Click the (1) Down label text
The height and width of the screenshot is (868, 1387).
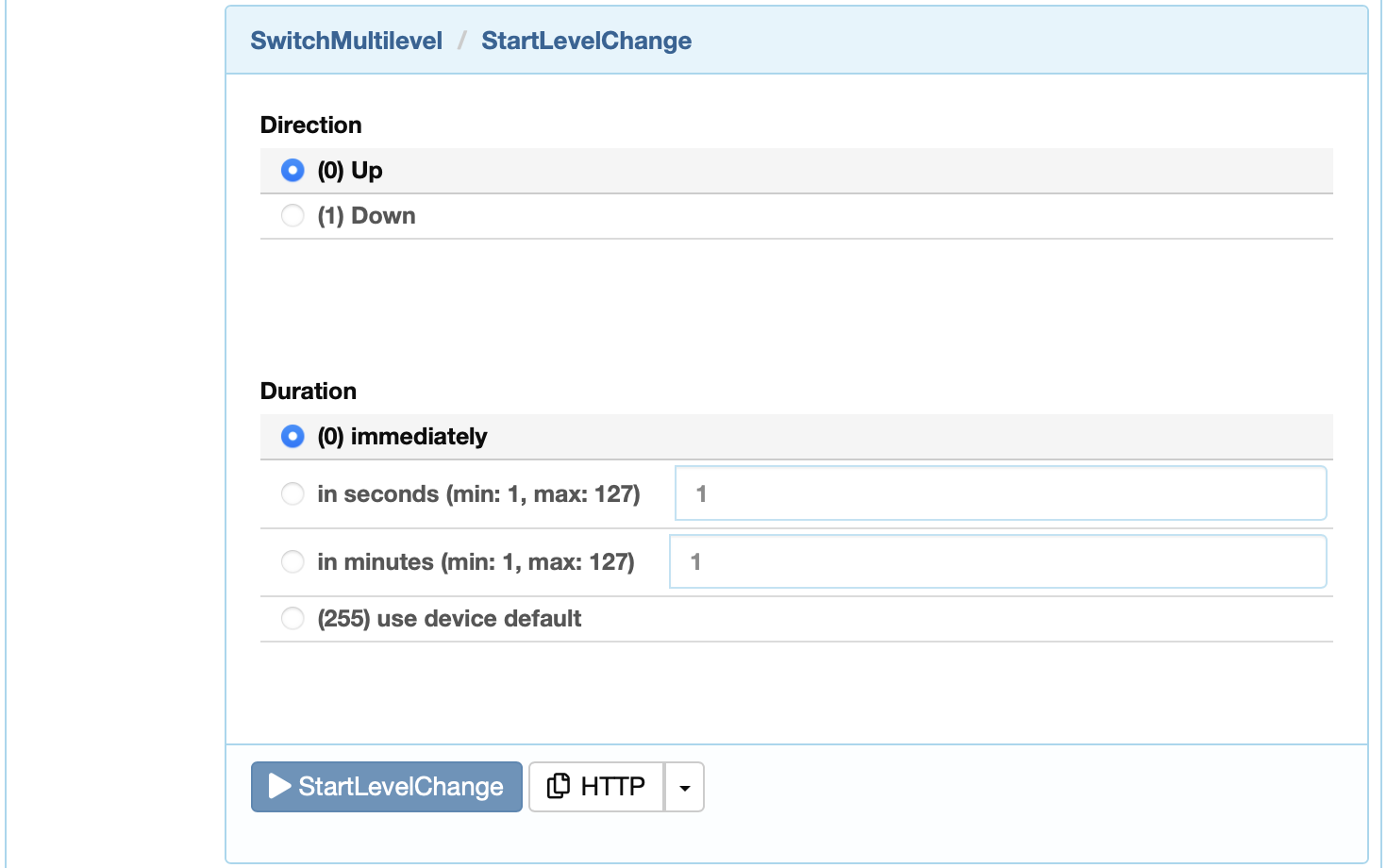coord(367,216)
